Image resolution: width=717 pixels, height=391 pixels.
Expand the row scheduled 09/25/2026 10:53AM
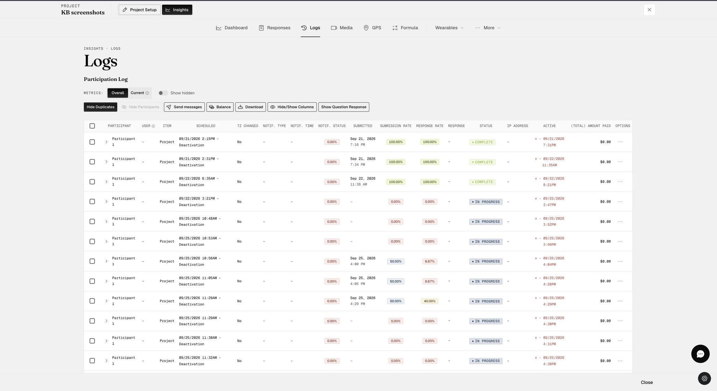pyautogui.click(x=106, y=241)
